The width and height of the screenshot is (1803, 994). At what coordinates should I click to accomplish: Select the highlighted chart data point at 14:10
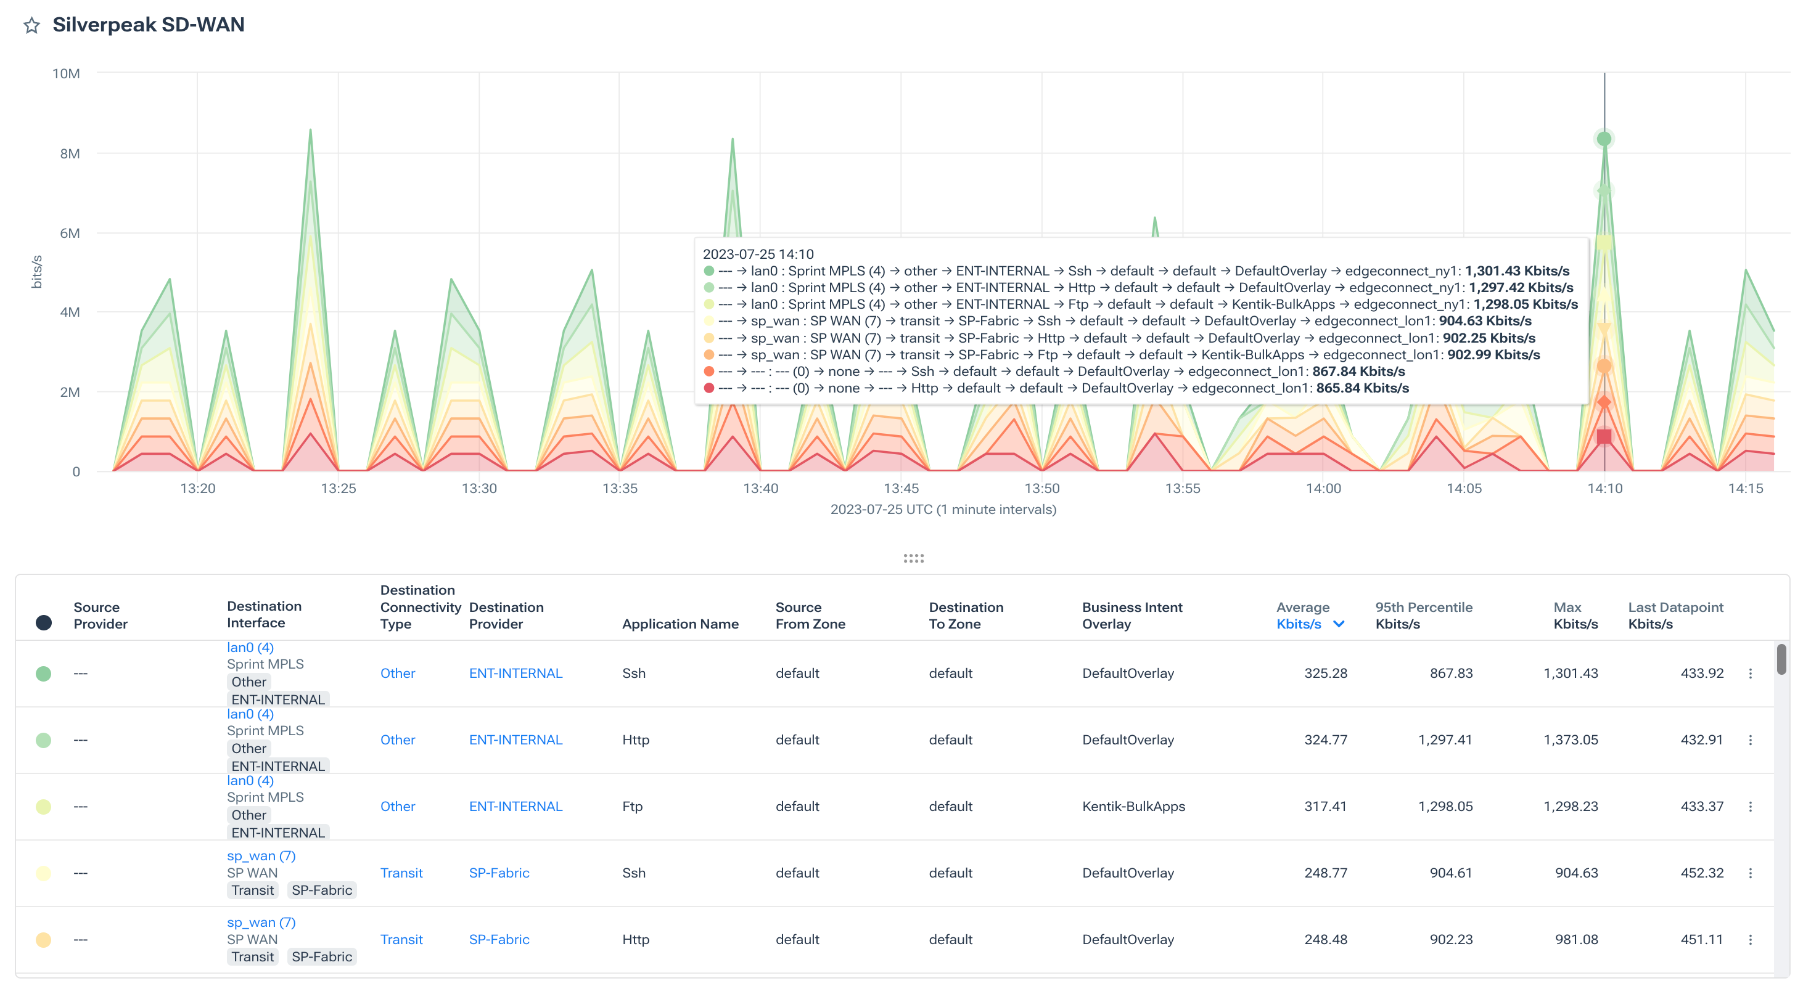coord(1604,139)
